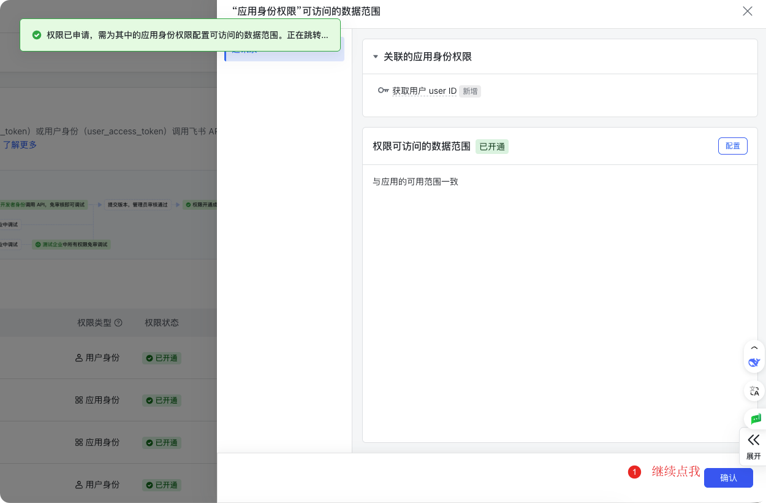Close the 数据范围 side panel with X
This screenshot has width=766, height=503.
pos(747,11)
